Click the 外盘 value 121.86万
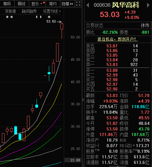Viewport: 152px width, 167px height. (x=108, y=134)
